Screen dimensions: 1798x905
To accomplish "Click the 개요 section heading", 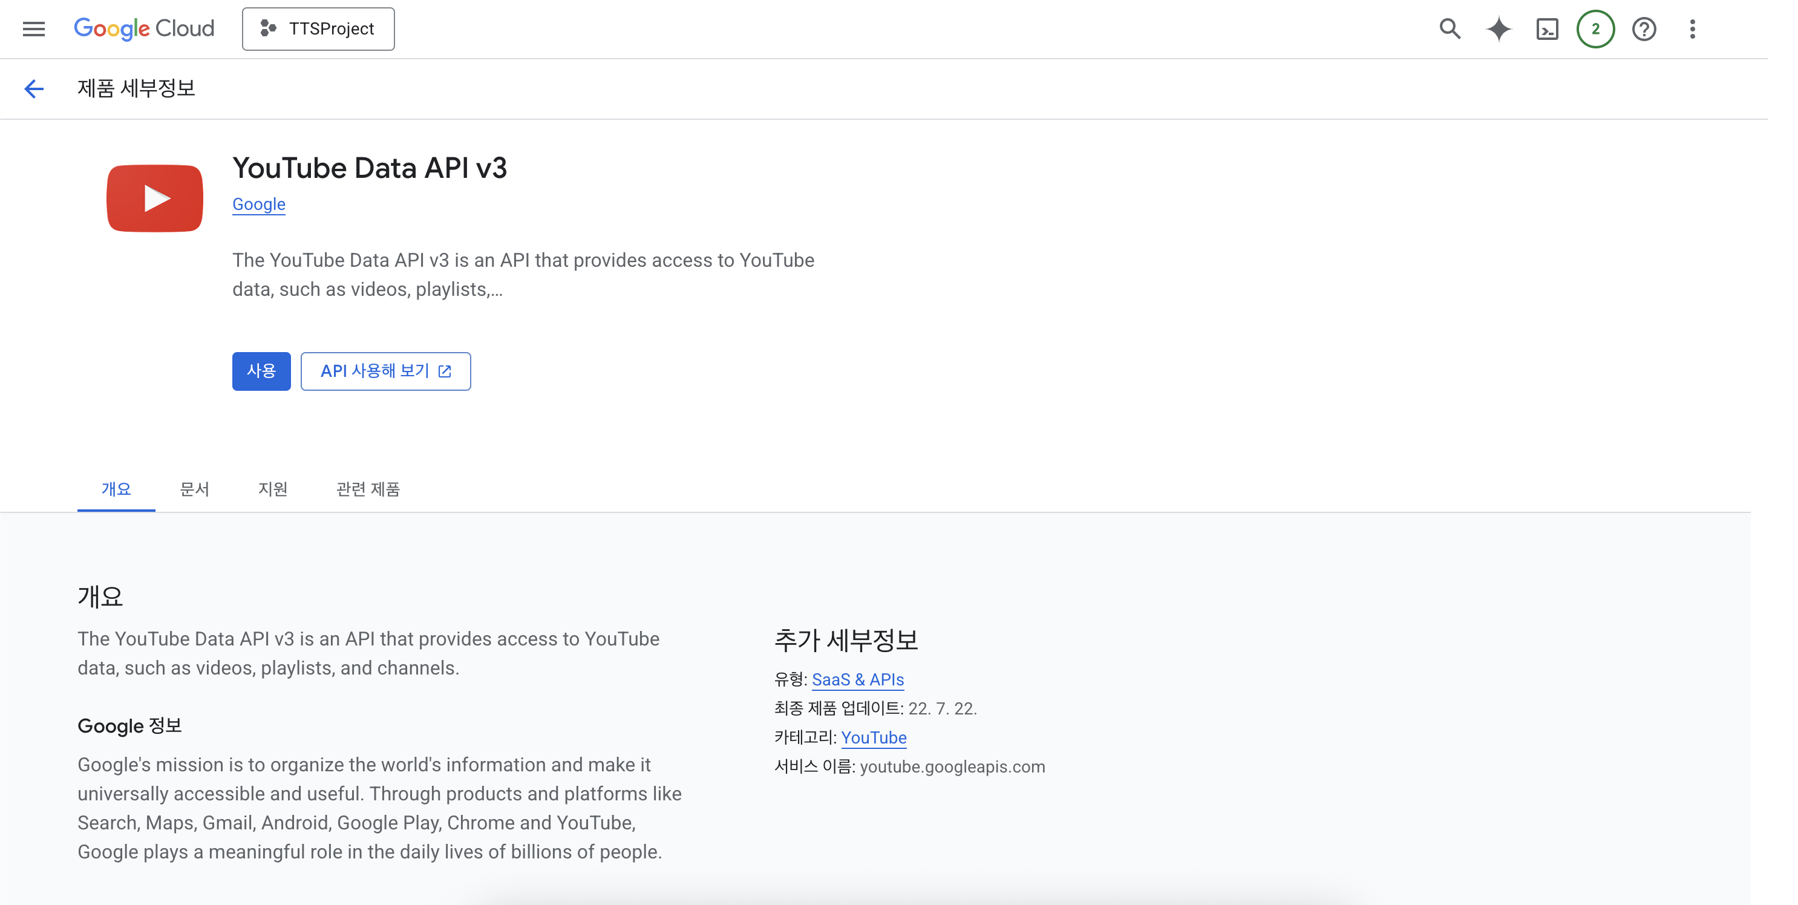I will [x=100, y=597].
